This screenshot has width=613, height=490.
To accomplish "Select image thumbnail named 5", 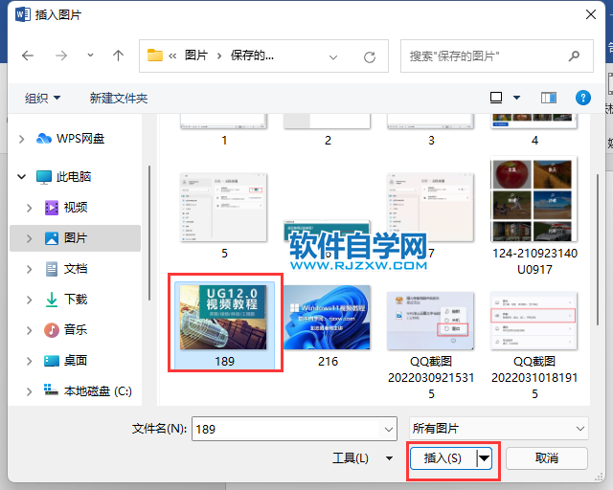I will pyautogui.click(x=223, y=208).
